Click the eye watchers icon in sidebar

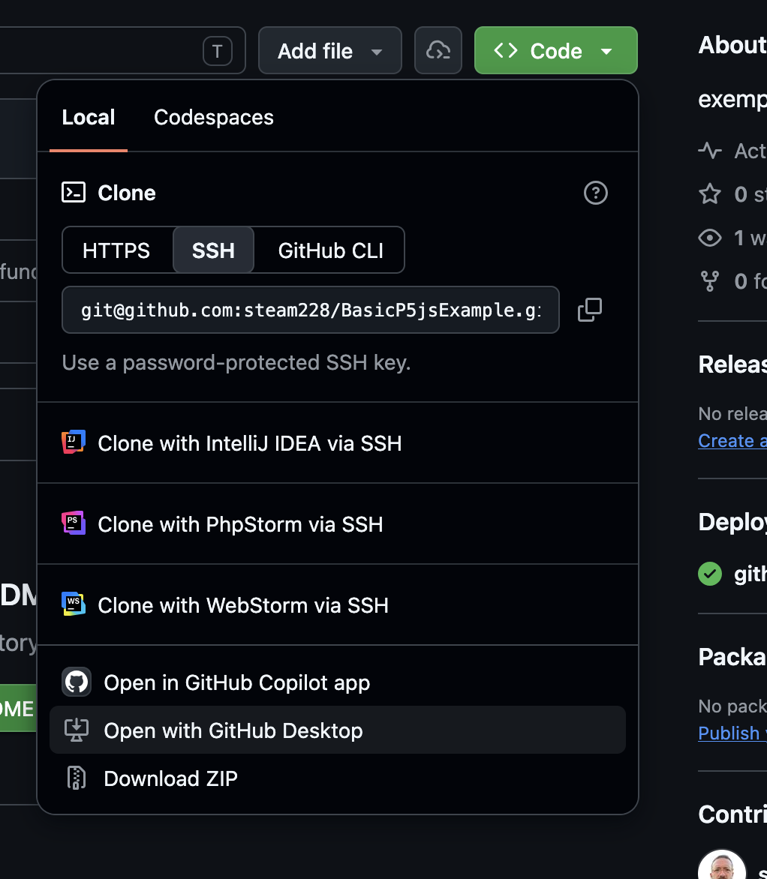(x=710, y=238)
